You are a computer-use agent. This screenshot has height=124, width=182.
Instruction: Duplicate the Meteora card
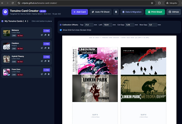coord(45,35)
